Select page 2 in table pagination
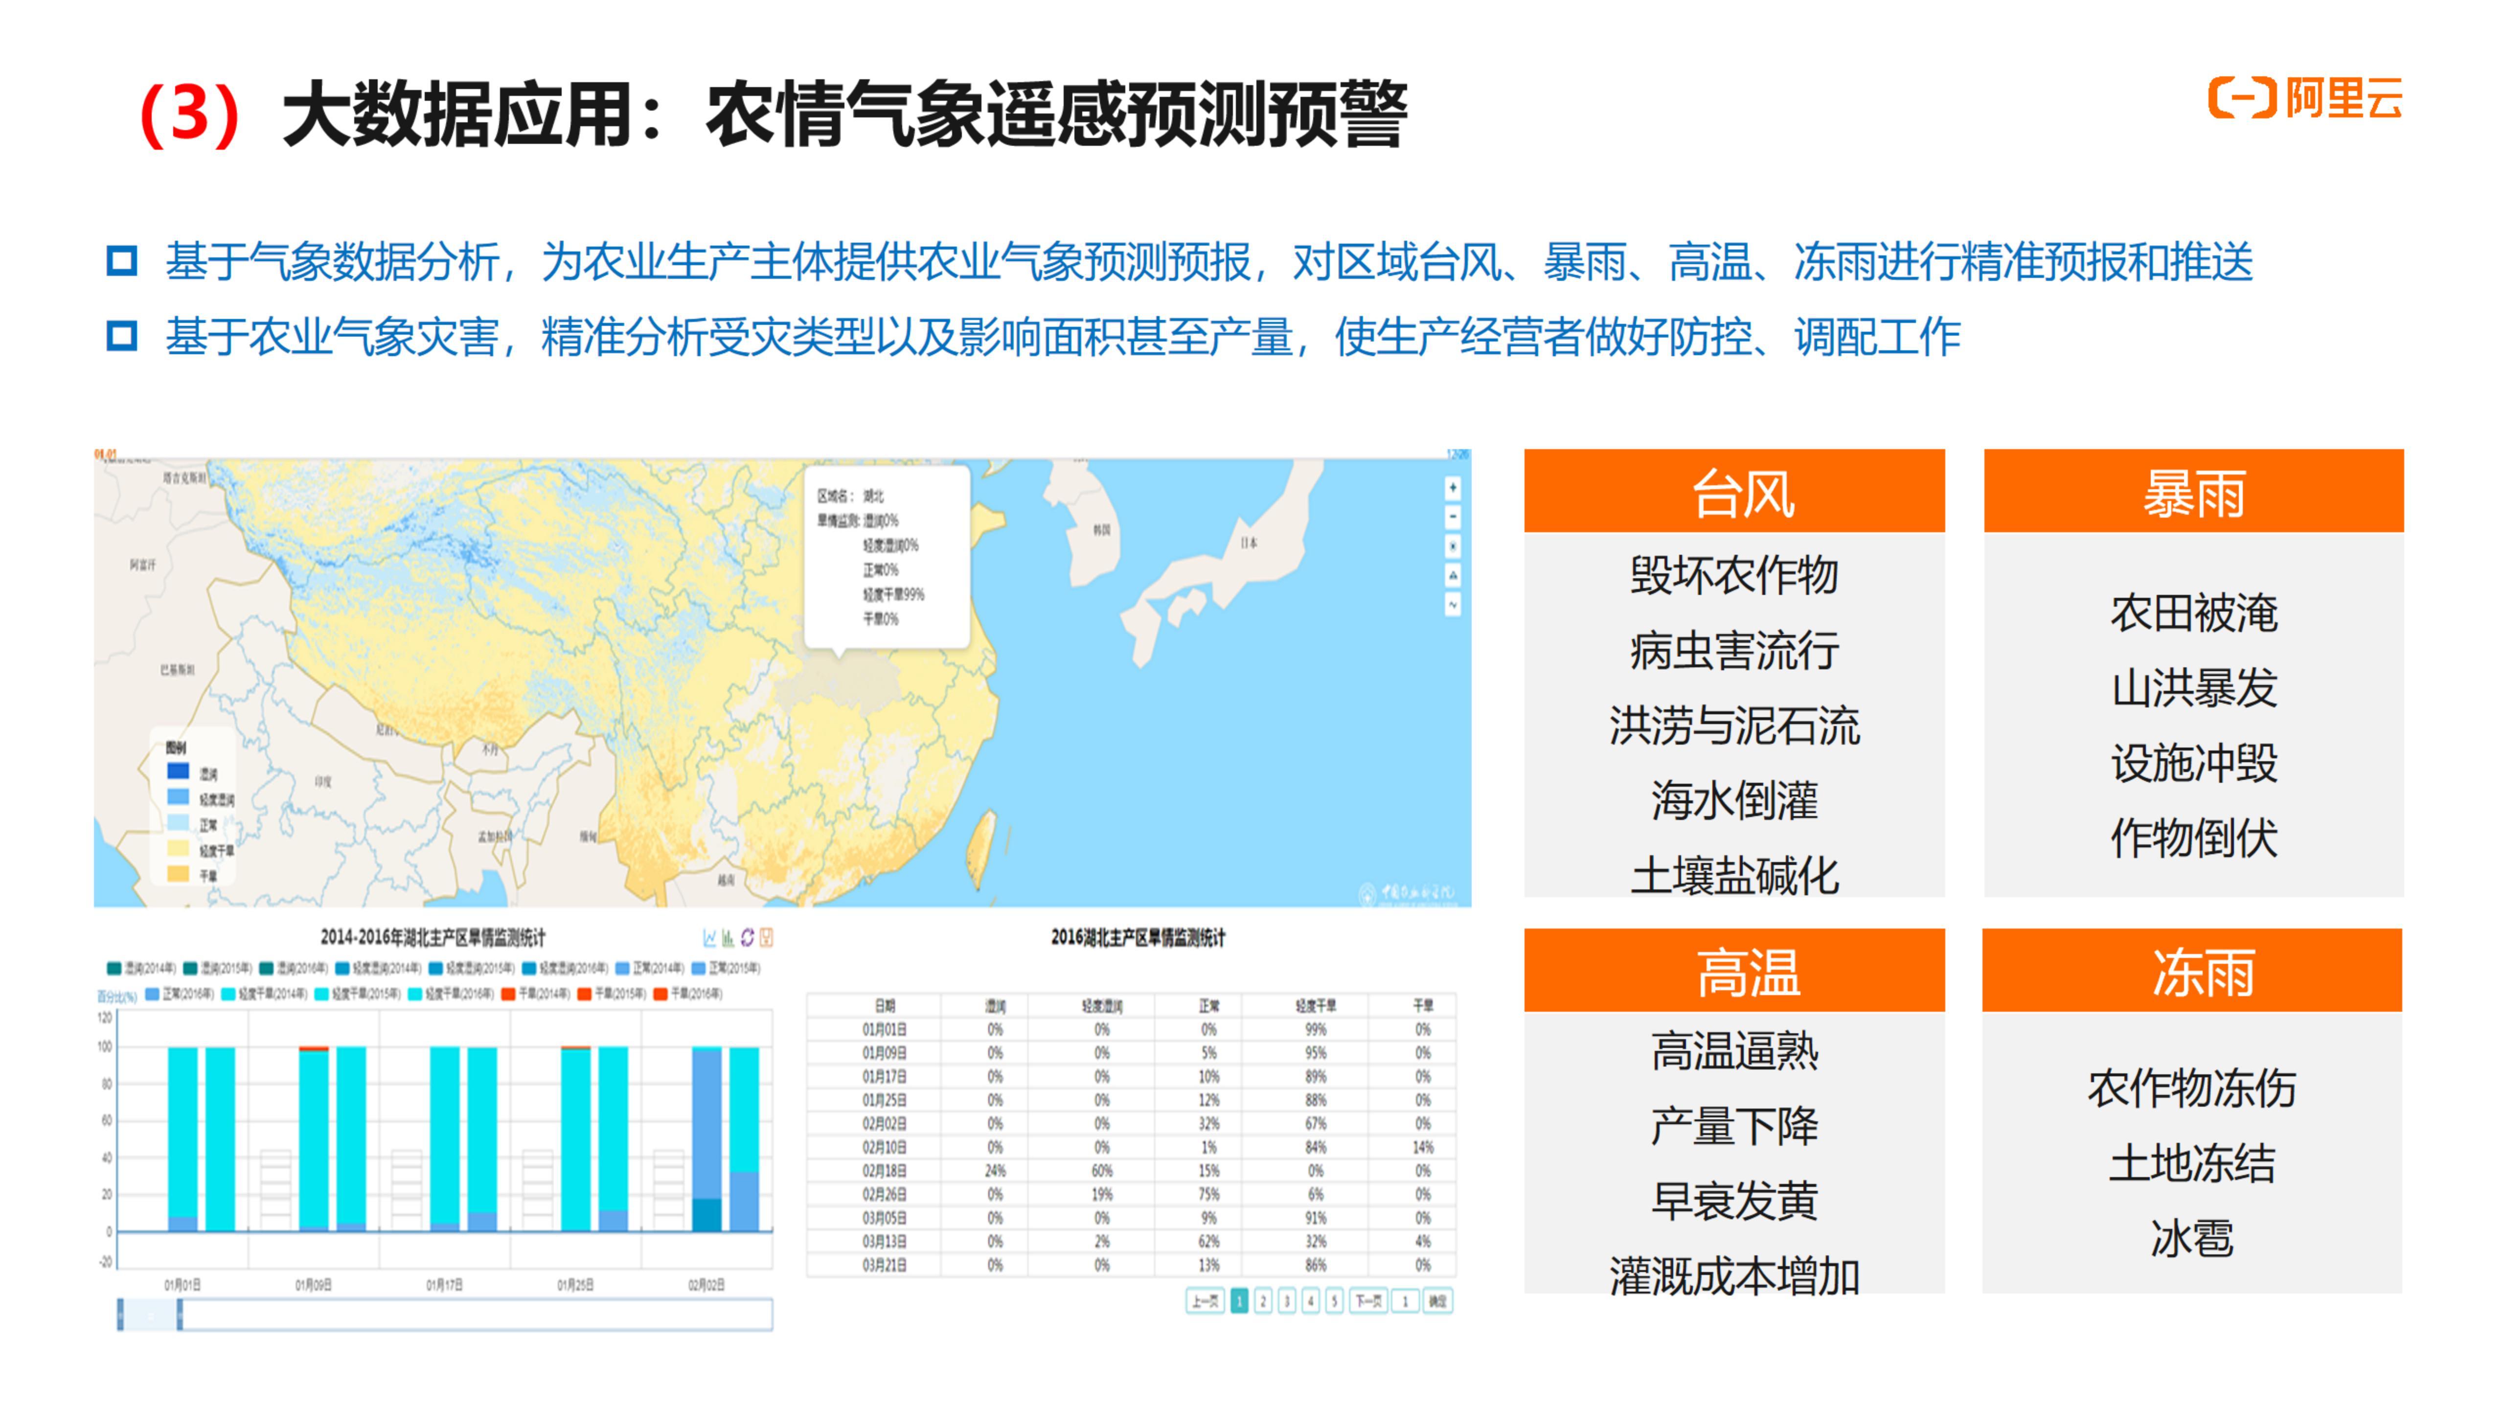Viewport: 2505px width, 1409px height. tap(1263, 1301)
